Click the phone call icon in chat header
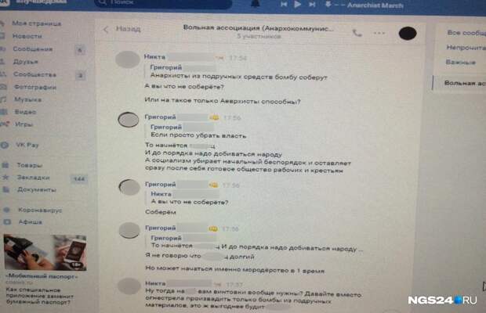 pyautogui.click(x=357, y=33)
